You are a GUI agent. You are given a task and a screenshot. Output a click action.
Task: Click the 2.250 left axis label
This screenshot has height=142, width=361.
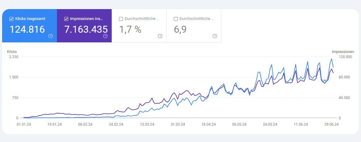(14, 57)
